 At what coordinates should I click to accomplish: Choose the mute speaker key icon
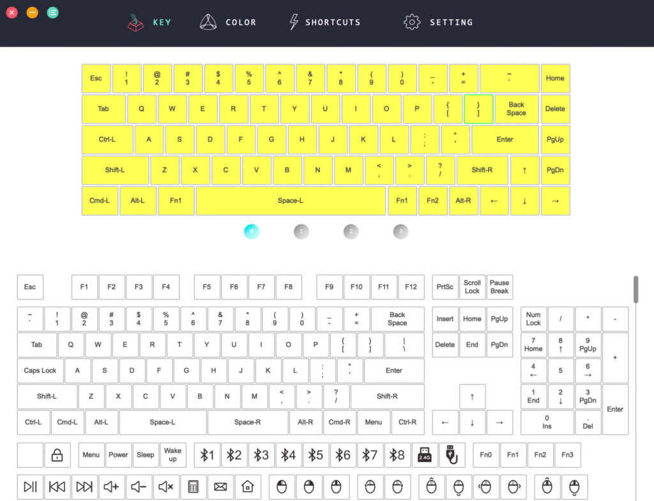(165, 486)
